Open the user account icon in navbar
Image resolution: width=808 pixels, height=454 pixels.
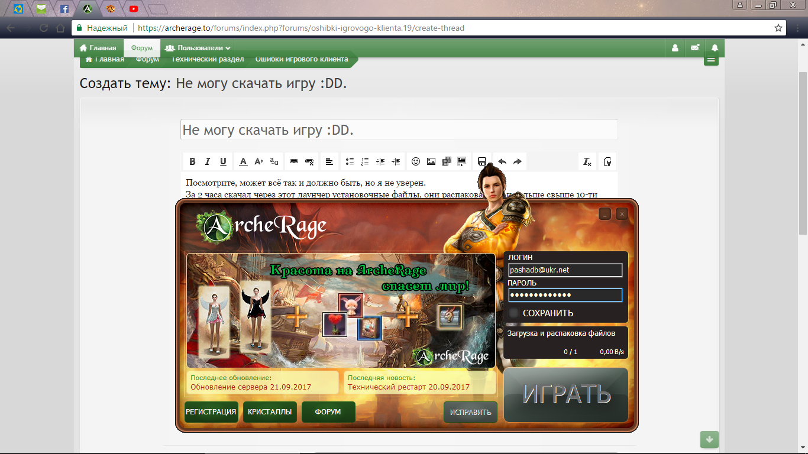tap(675, 48)
